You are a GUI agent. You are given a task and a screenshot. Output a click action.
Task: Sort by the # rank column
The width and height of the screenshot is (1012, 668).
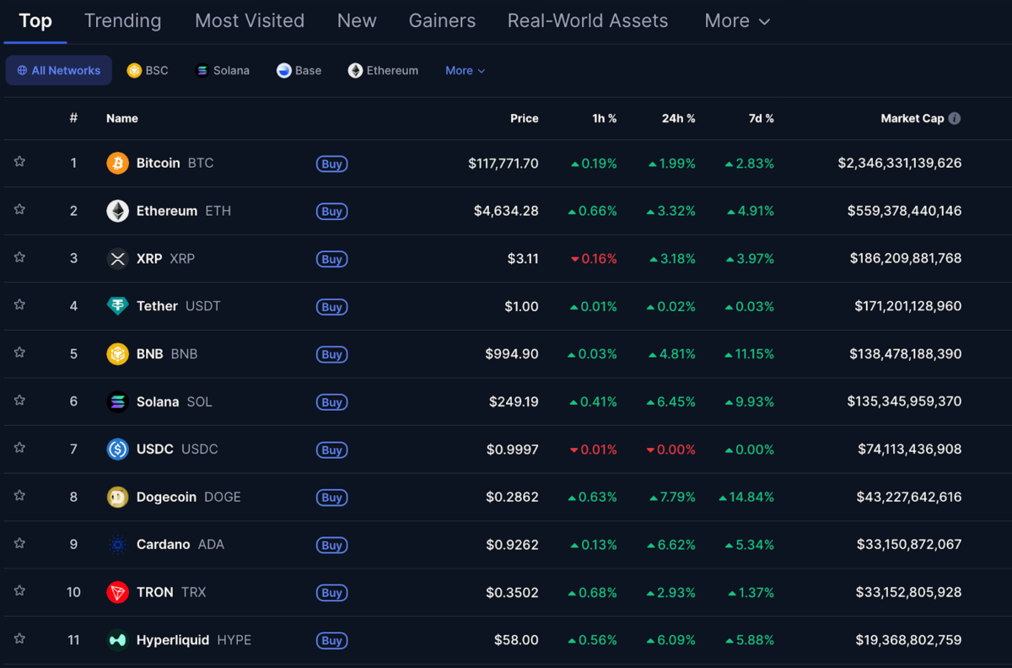[x=73, y=118]
